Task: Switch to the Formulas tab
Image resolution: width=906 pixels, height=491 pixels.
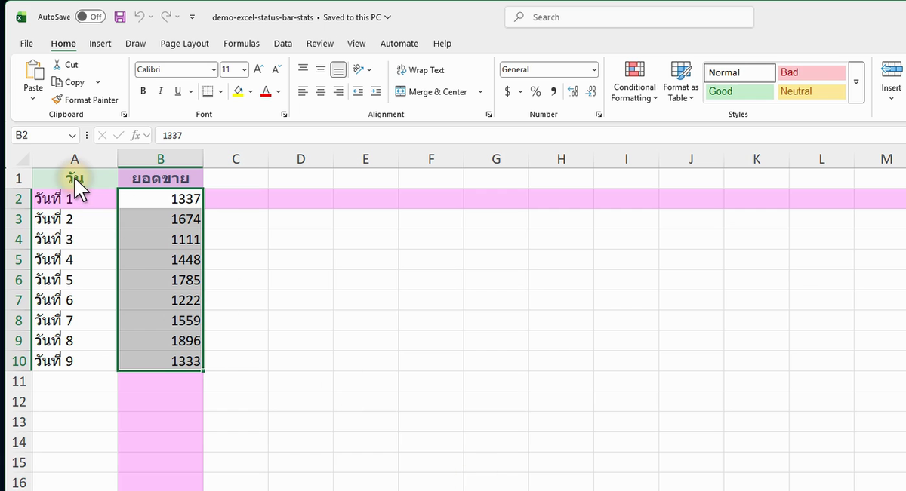Action: [x=242, y=44]
